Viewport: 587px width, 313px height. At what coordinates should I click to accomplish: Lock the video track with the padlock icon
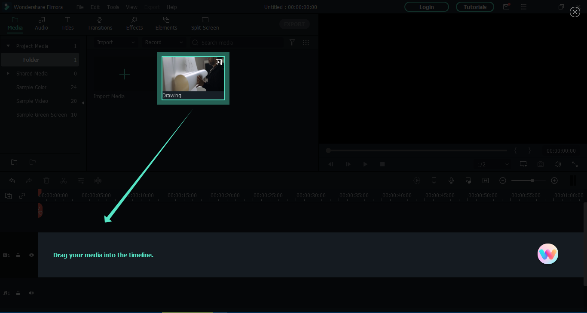click(x=18, y=255)
